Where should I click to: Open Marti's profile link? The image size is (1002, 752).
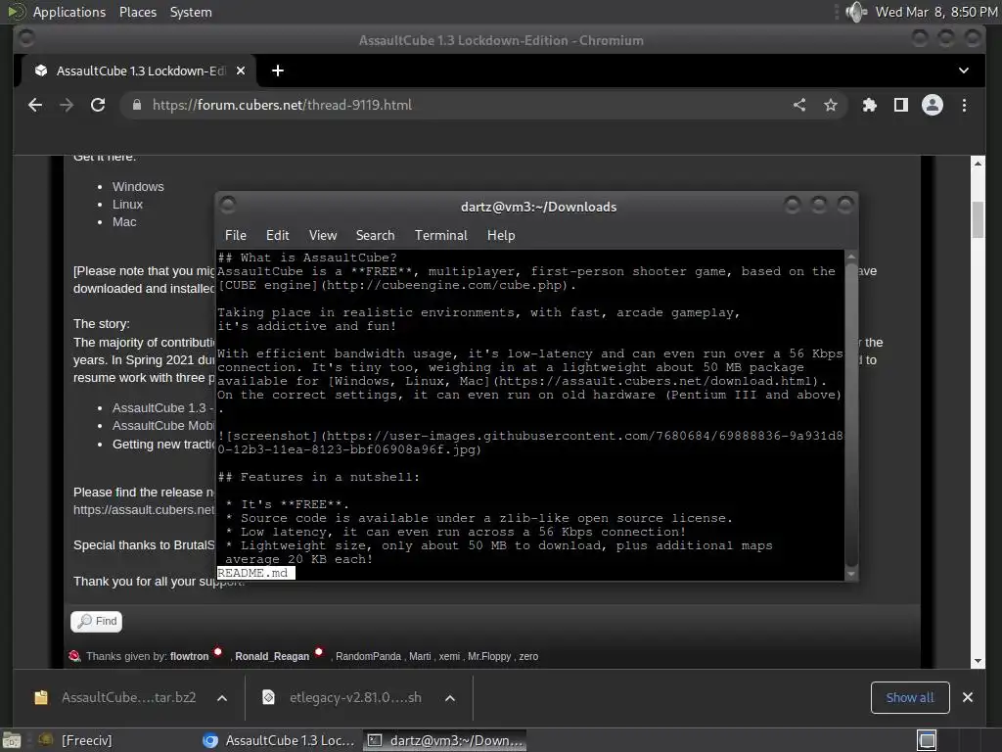click(x=420, y=656)
